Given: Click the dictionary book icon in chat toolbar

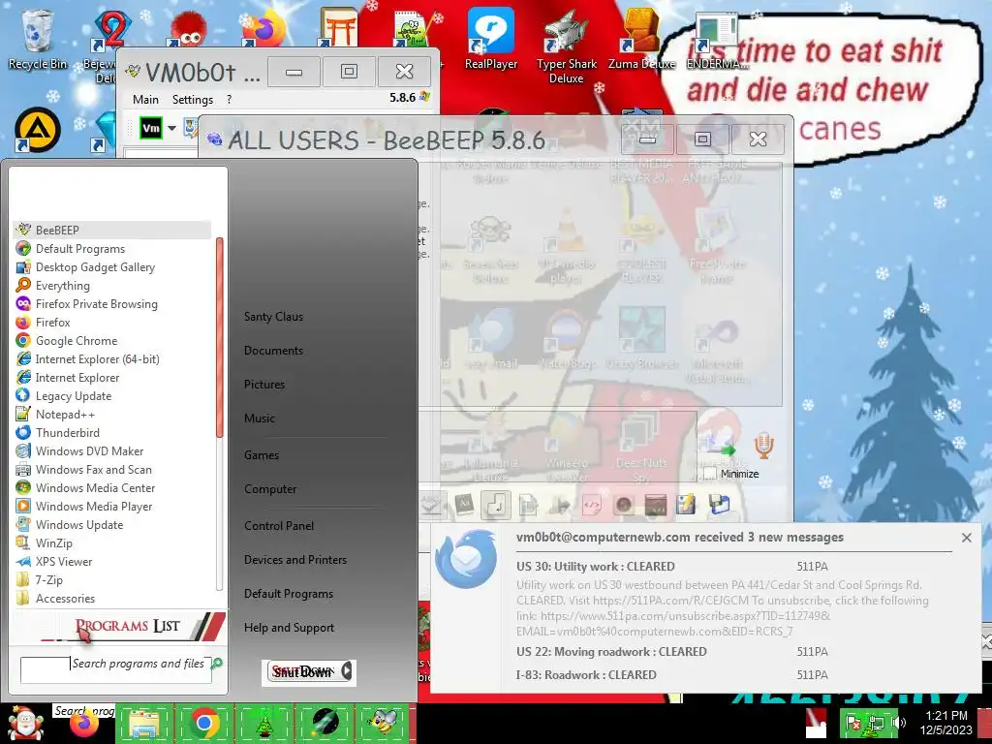Looking at the screenshot, I should [x=464, y=505].
